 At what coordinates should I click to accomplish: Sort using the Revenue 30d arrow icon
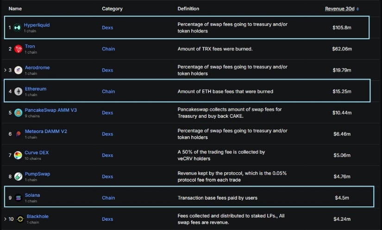pos(357,9)
